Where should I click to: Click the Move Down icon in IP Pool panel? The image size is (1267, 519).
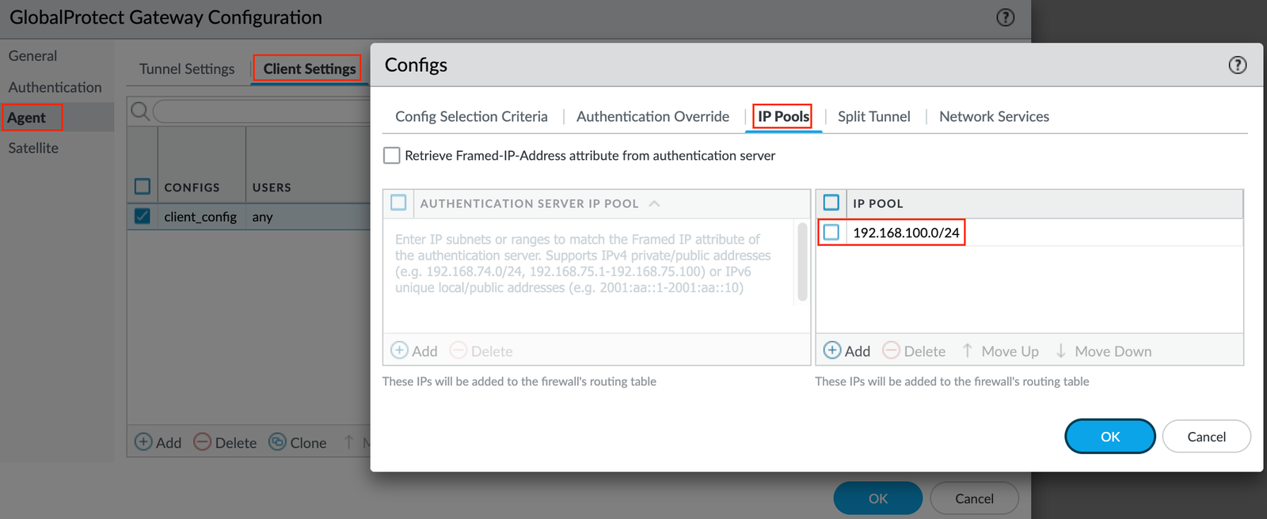coord(1060,350)
